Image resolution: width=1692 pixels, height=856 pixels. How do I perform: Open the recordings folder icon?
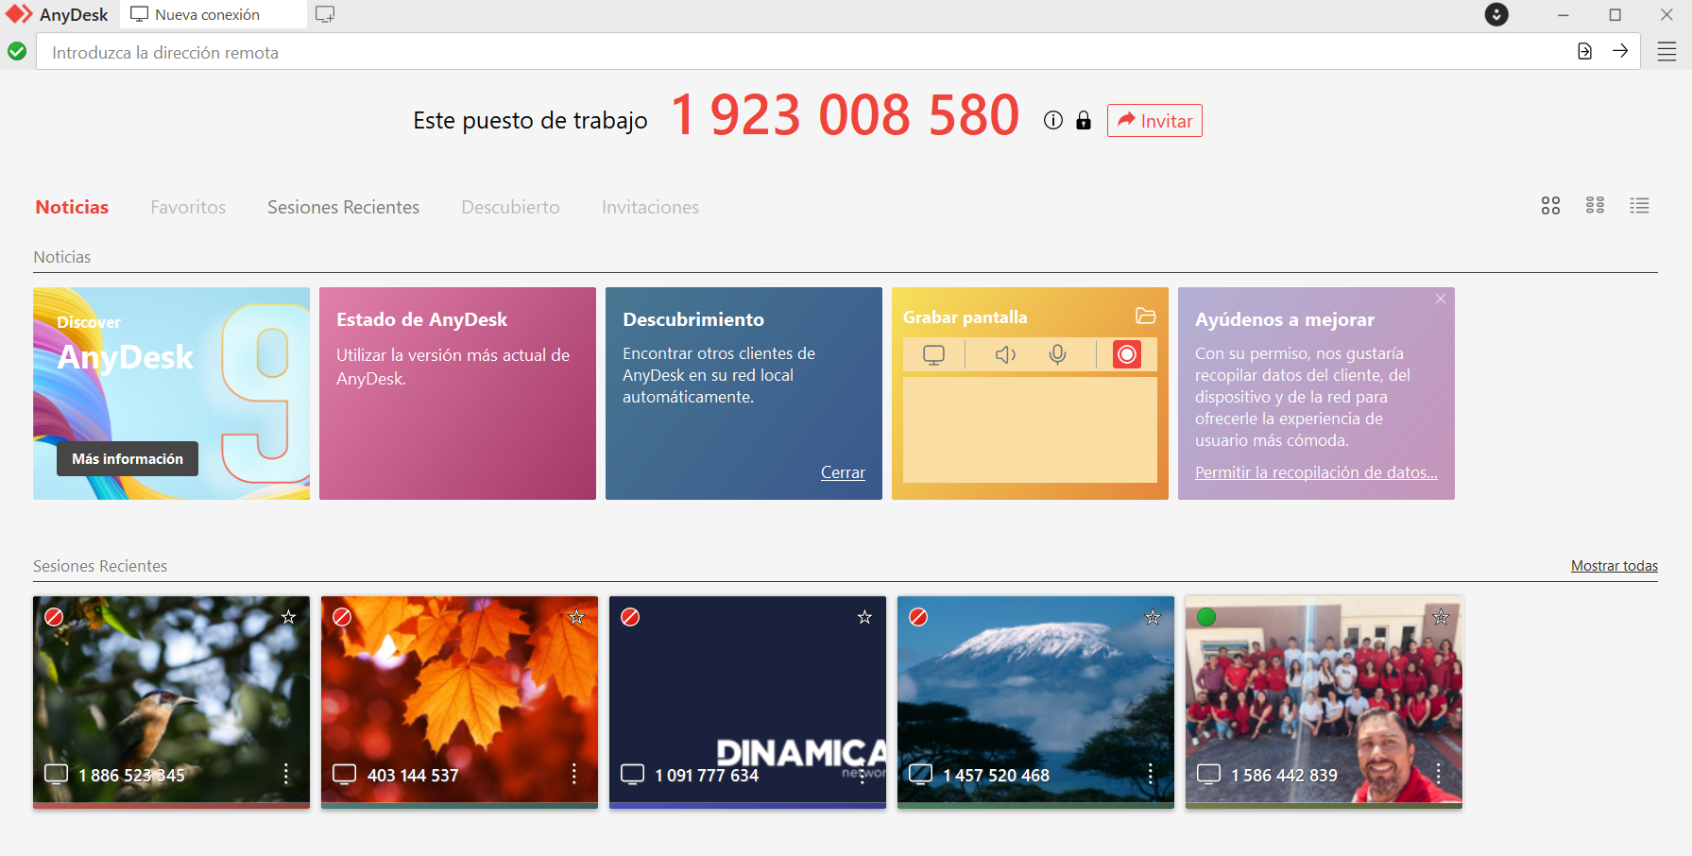tap(1145, 317)
